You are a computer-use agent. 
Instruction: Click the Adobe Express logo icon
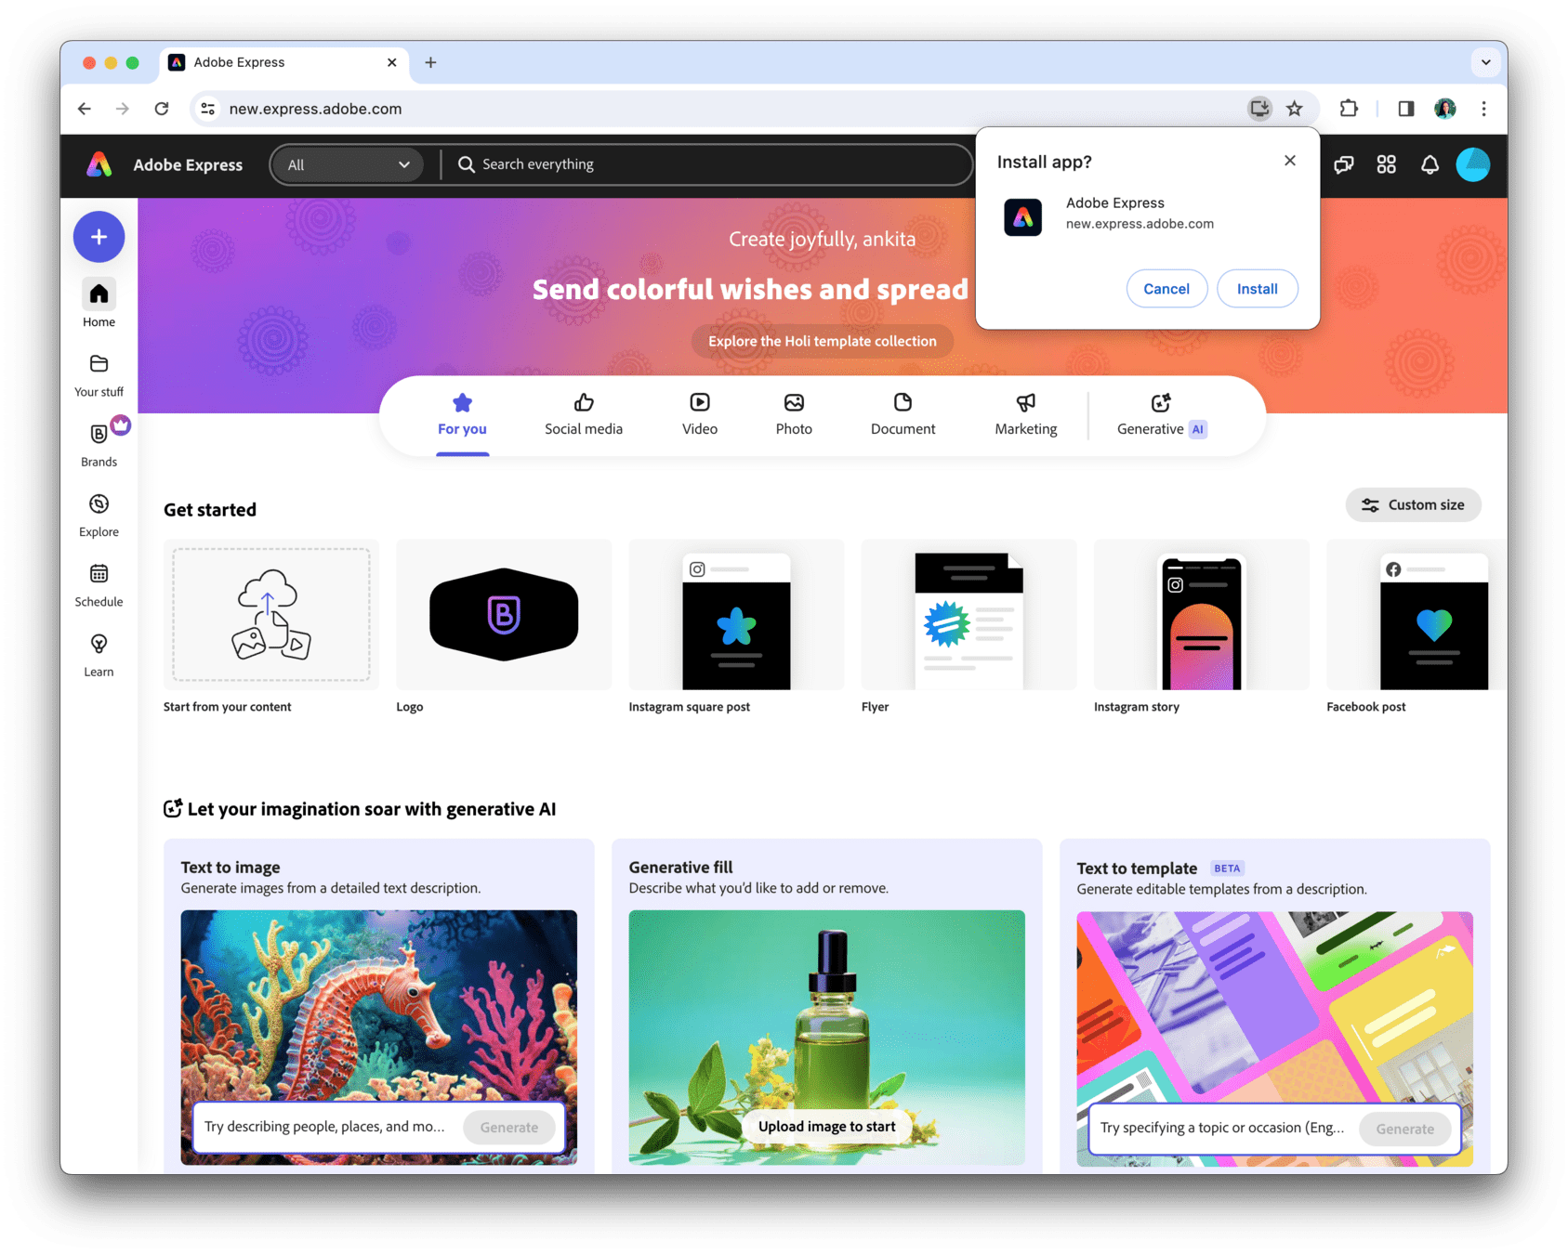coord(99,164)
